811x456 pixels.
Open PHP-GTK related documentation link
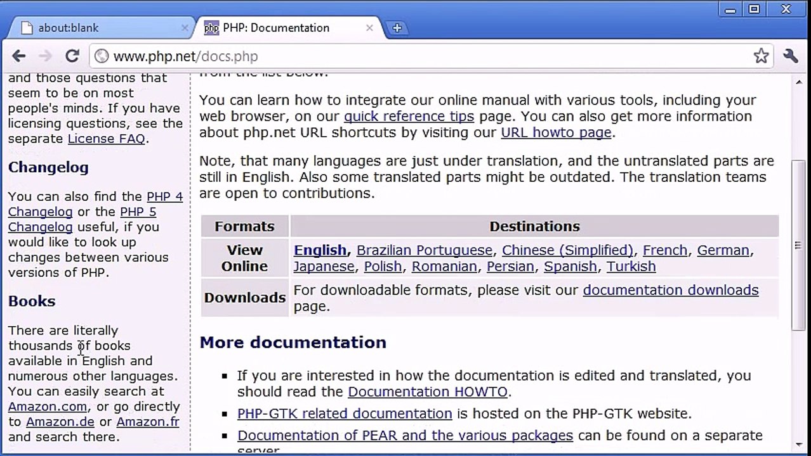(x=345, y=414)
